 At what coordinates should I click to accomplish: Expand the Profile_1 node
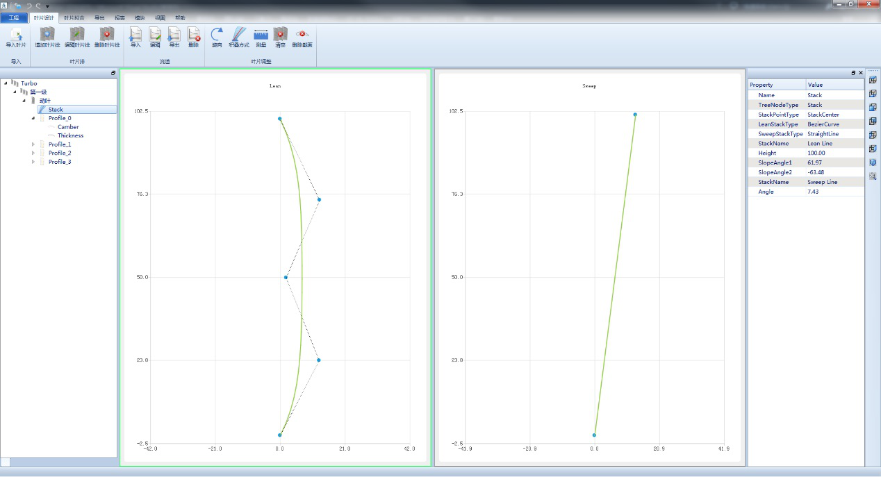pyautogui.click(x=33, y=144)
